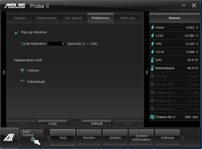The width and height of the screenshot is (202, 149).
Task: Click the Chassis fan 3 icon
Action: tap(152, 109)
